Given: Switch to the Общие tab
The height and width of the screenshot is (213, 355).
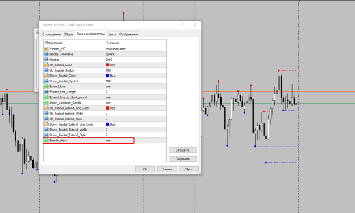Looking at the screenshot, I should 68,34.
